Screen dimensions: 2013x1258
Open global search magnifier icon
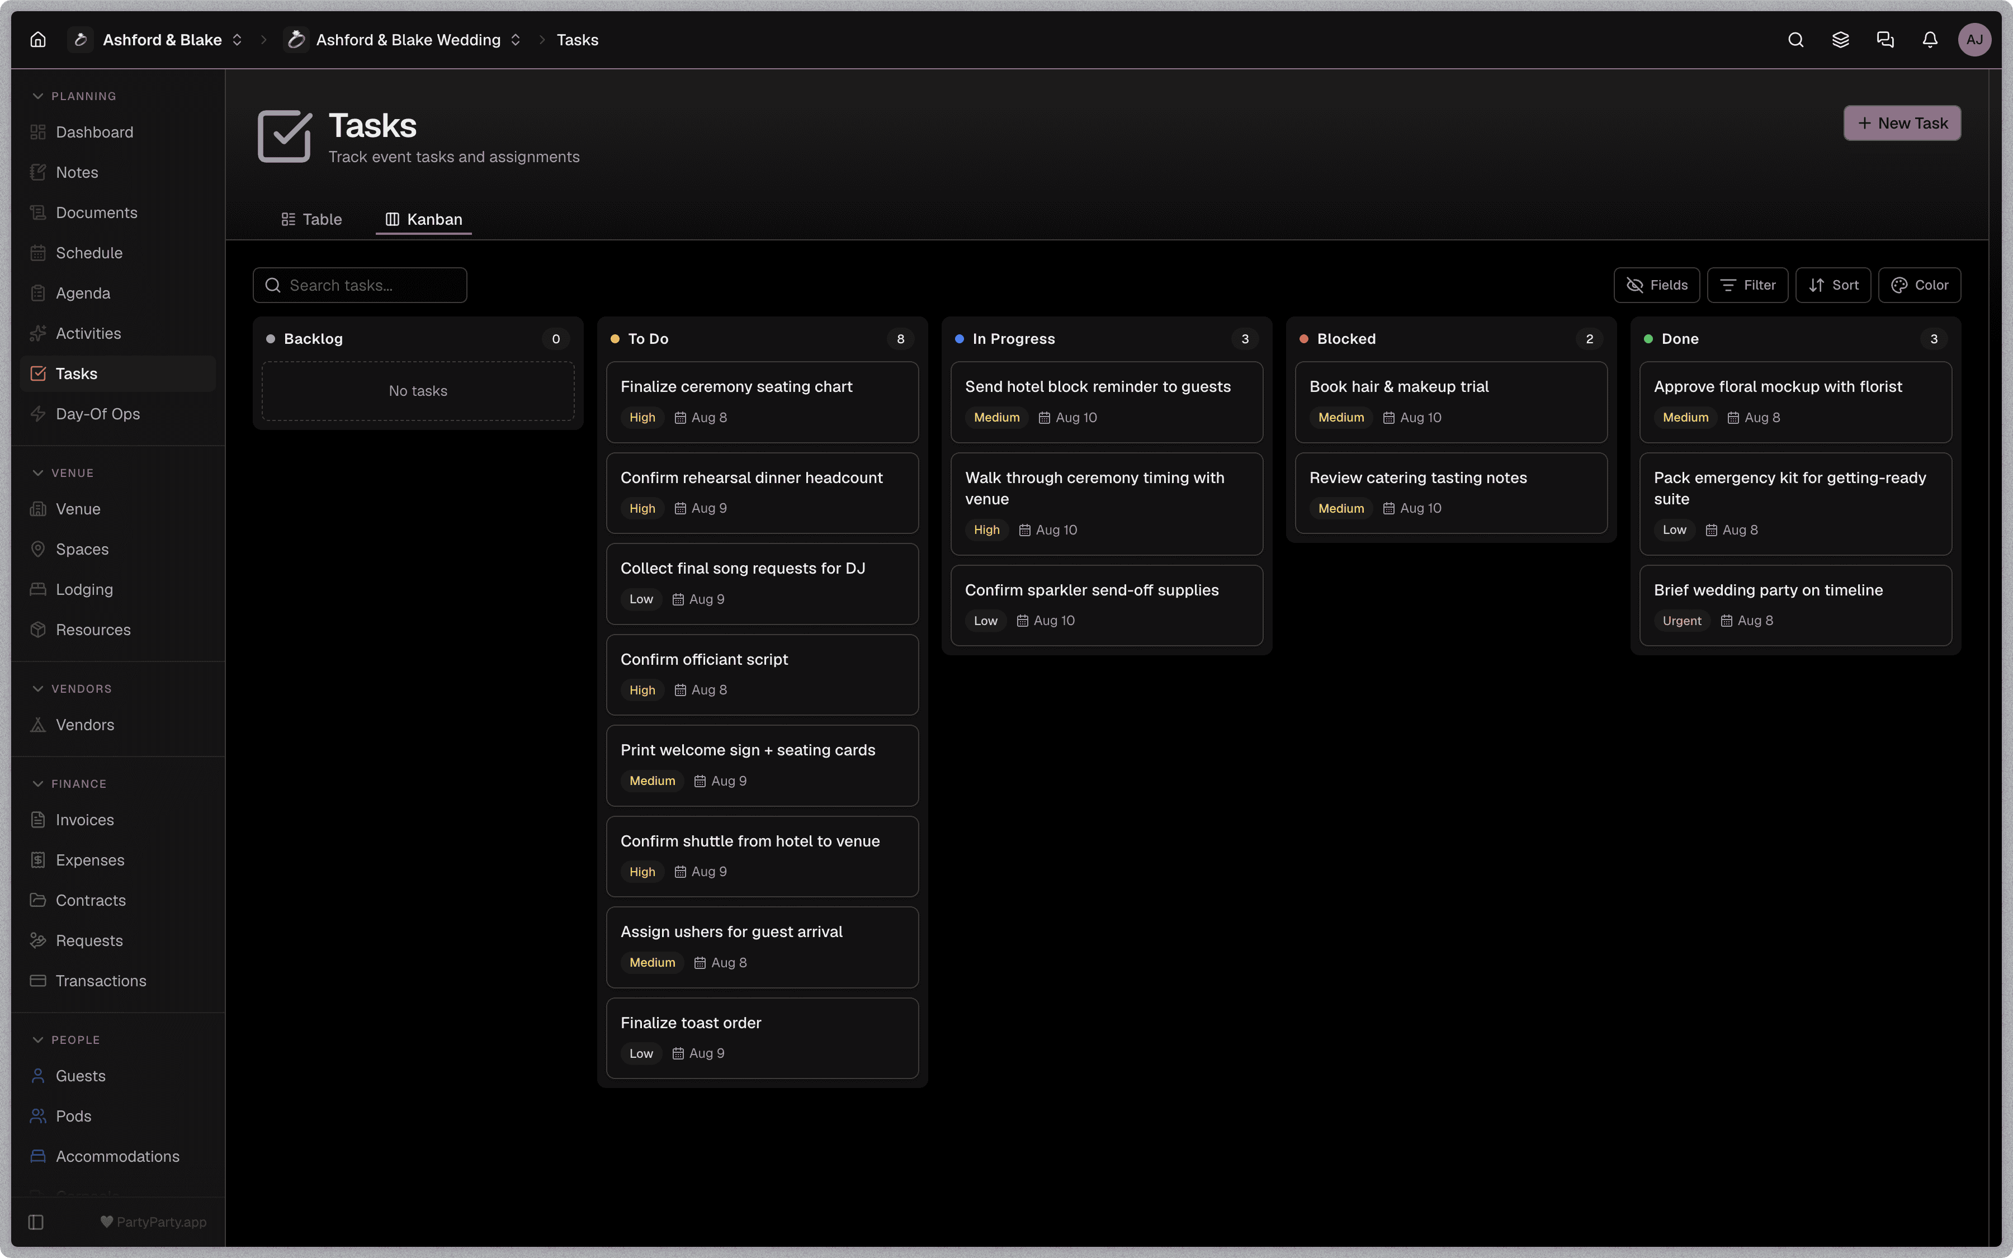[1795, 40]
